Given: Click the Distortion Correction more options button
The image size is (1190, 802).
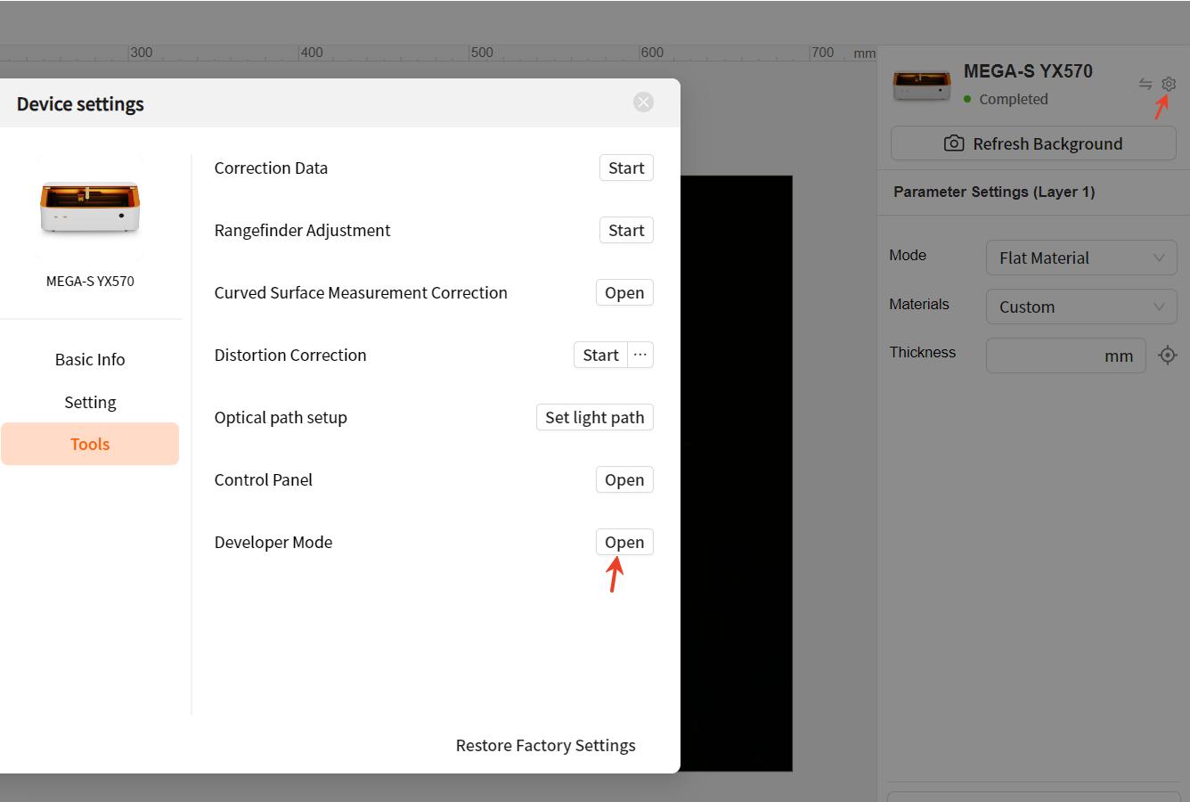Looking at the screenshot, I should tap(640, 355).
